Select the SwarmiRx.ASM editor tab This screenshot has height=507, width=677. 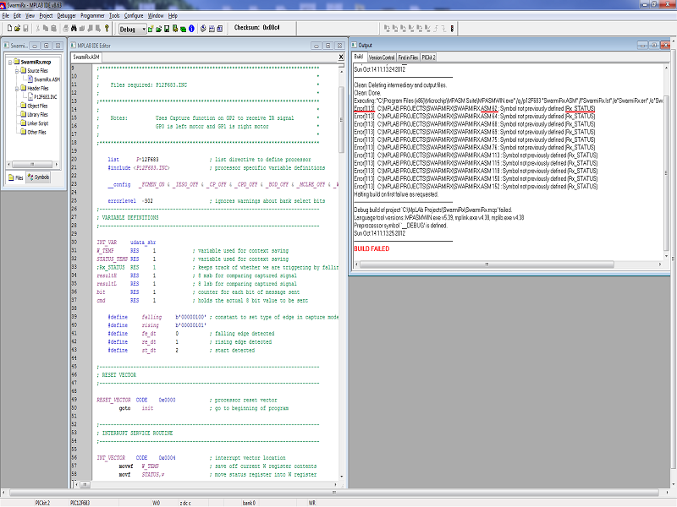(86, 57)
